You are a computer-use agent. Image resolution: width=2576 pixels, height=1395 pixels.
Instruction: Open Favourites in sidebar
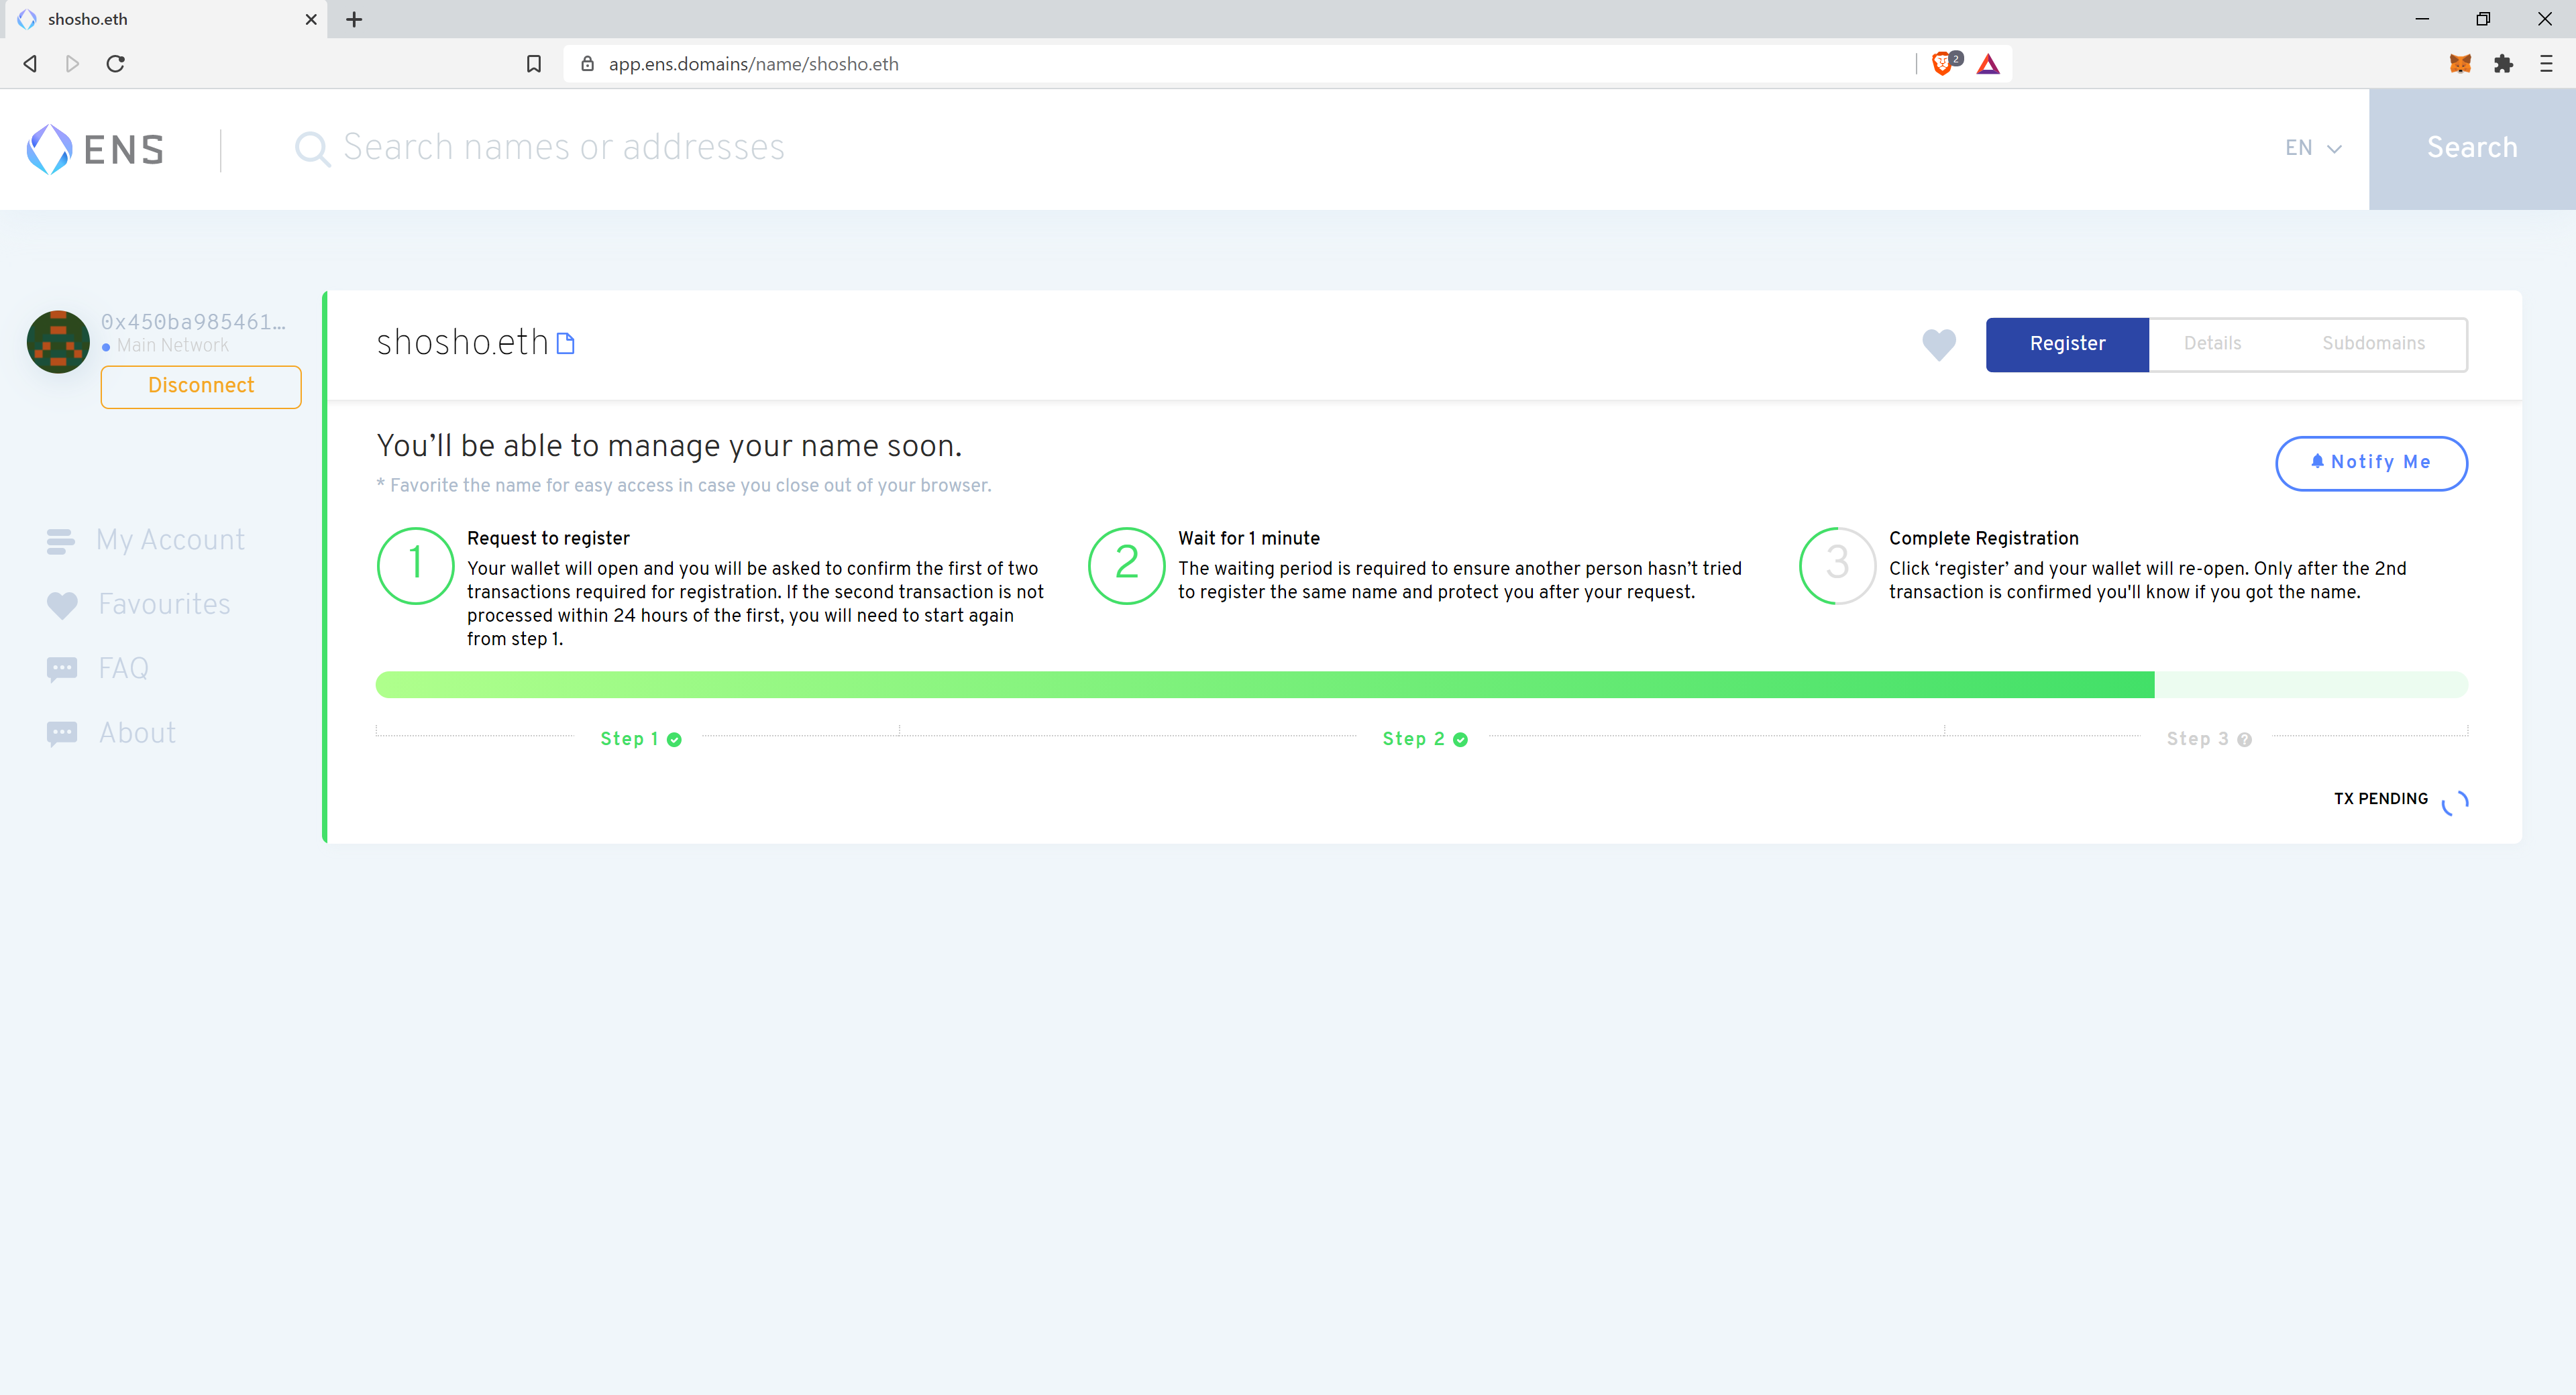coord(139,604)
